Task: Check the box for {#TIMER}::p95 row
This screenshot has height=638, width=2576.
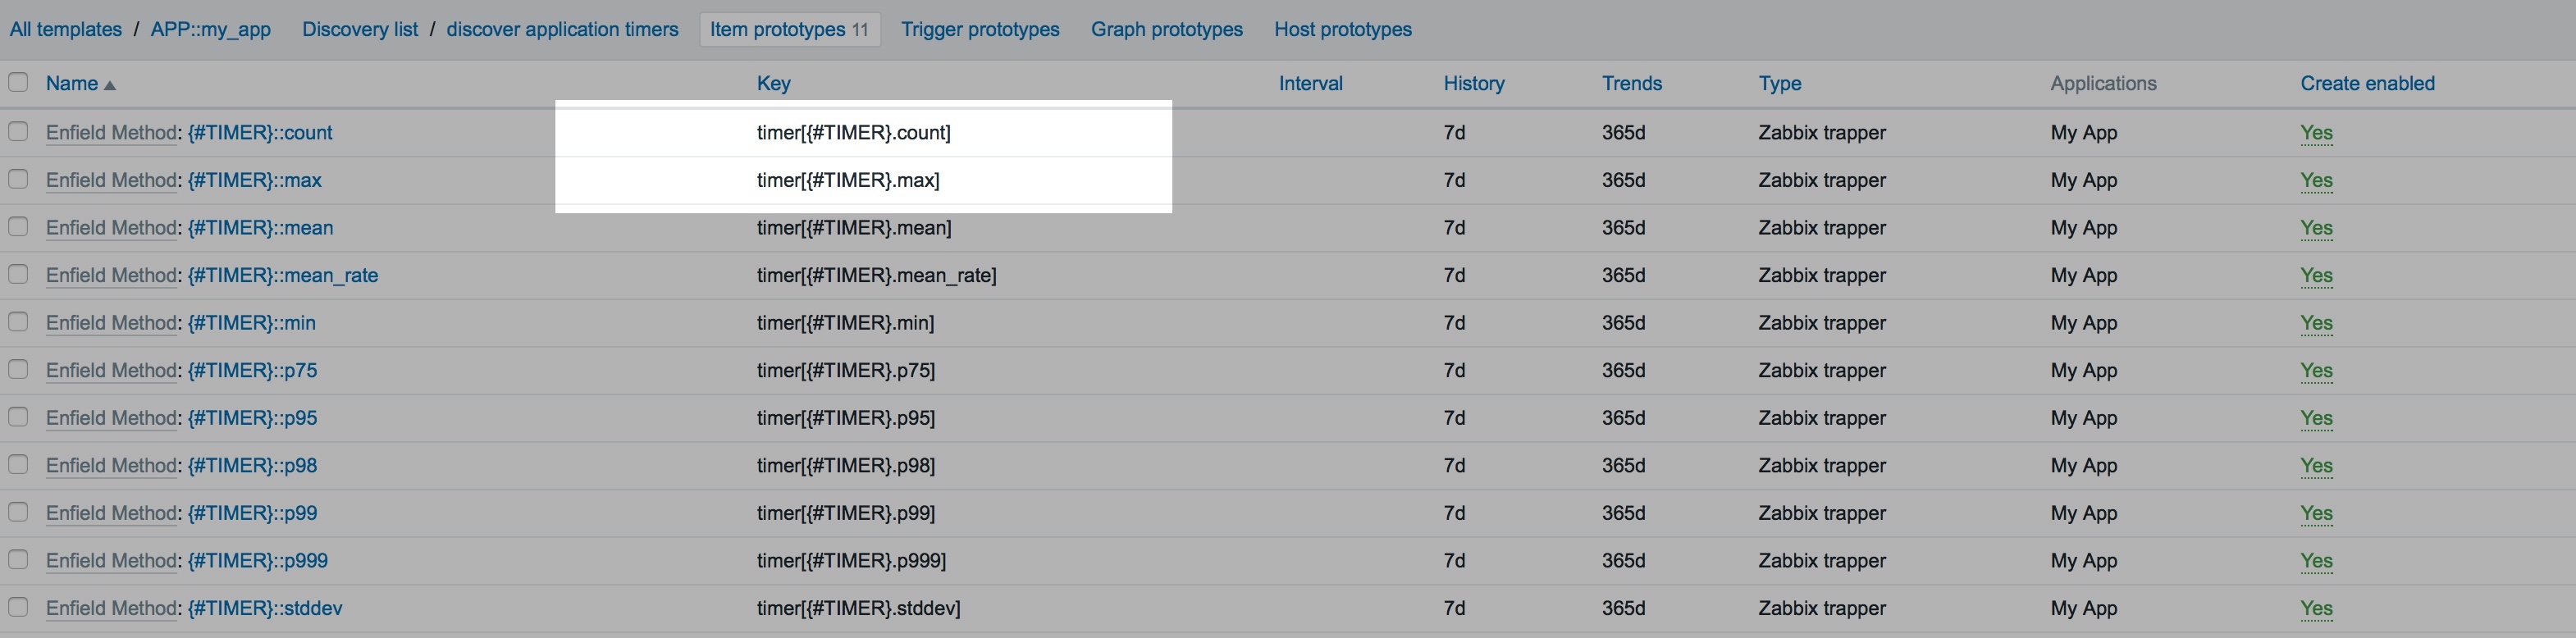Action: click(18, 416)
